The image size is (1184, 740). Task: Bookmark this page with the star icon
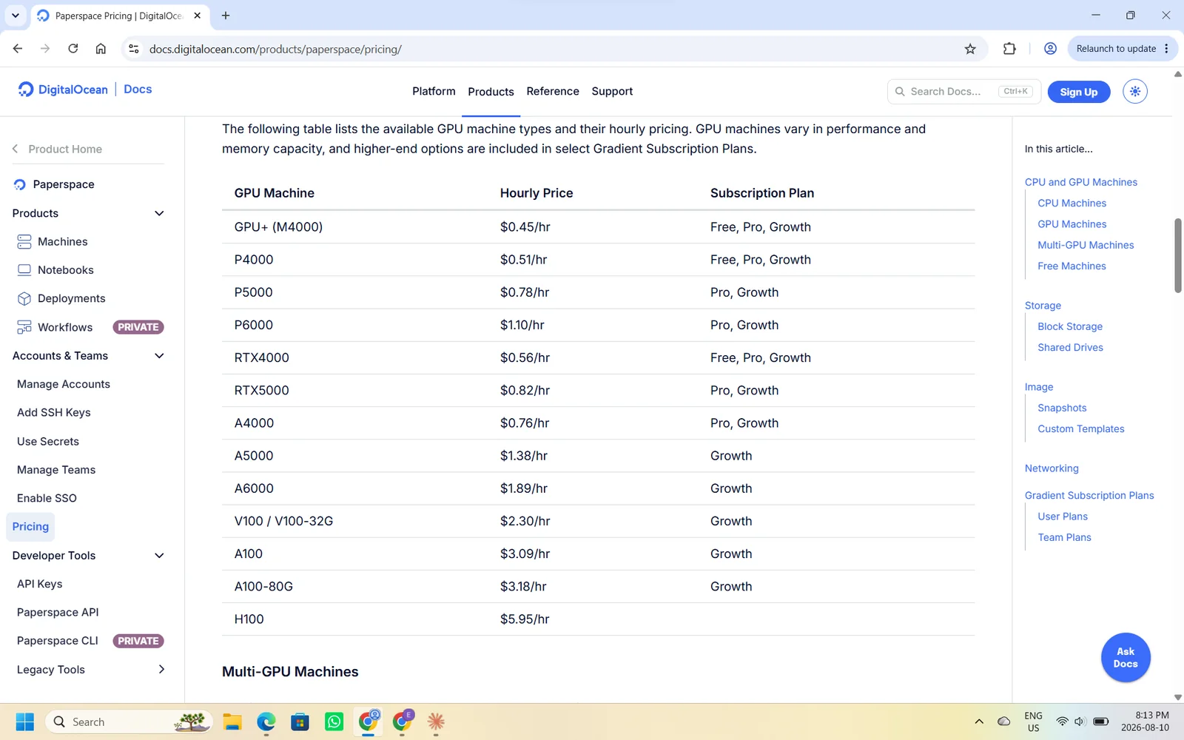970,49
